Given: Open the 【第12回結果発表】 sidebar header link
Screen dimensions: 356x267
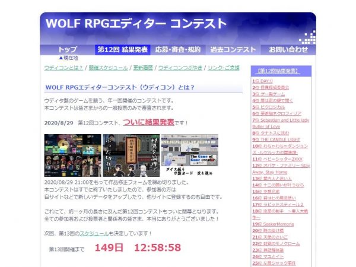Looking at the screenshot, I should point(278,71).
